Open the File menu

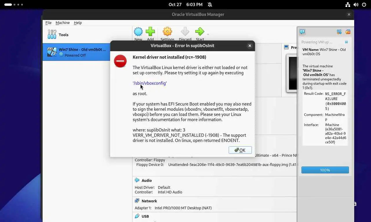(x=48, y=23)
